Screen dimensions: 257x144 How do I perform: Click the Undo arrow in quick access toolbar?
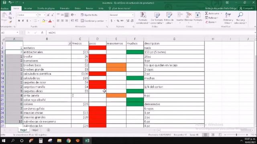10,2
